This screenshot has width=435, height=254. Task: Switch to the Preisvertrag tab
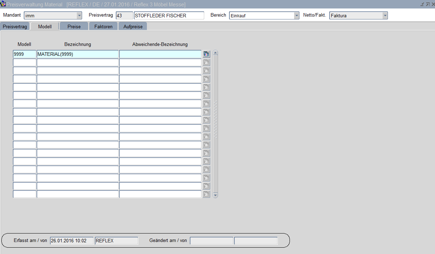tap(15, 26)
